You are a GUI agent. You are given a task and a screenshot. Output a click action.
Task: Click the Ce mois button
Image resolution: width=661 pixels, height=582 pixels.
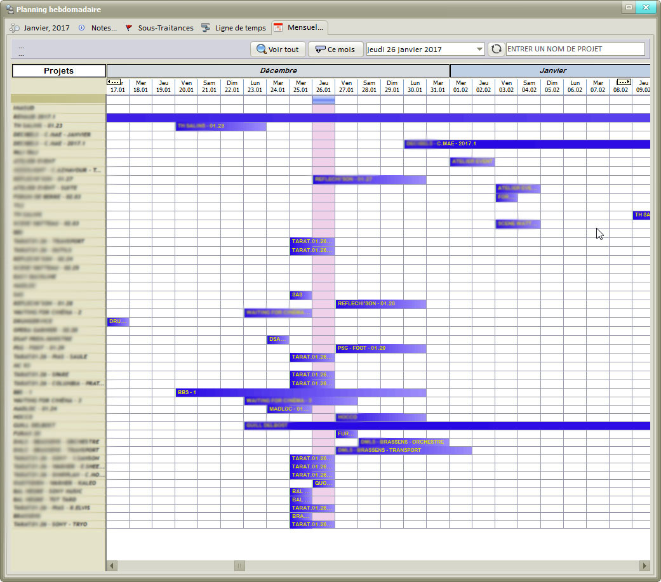coord(335,50)
